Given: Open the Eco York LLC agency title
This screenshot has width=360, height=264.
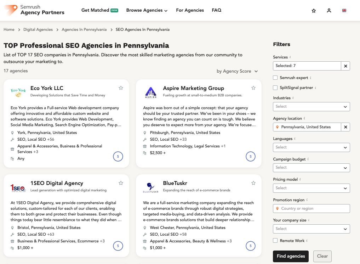Looking at the screenshot, I should click(x=47, y=88).
